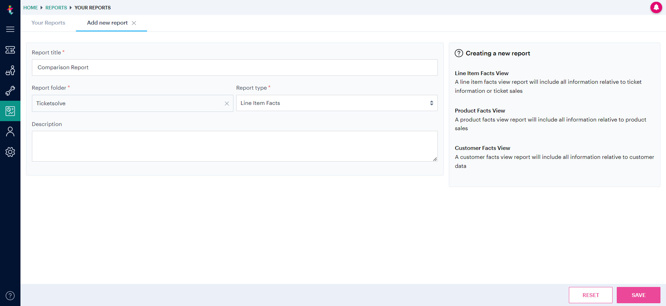Viewport: 666px width, 306px height.
Task: Open the help question mark in sidebar
Action: point(10,296)
